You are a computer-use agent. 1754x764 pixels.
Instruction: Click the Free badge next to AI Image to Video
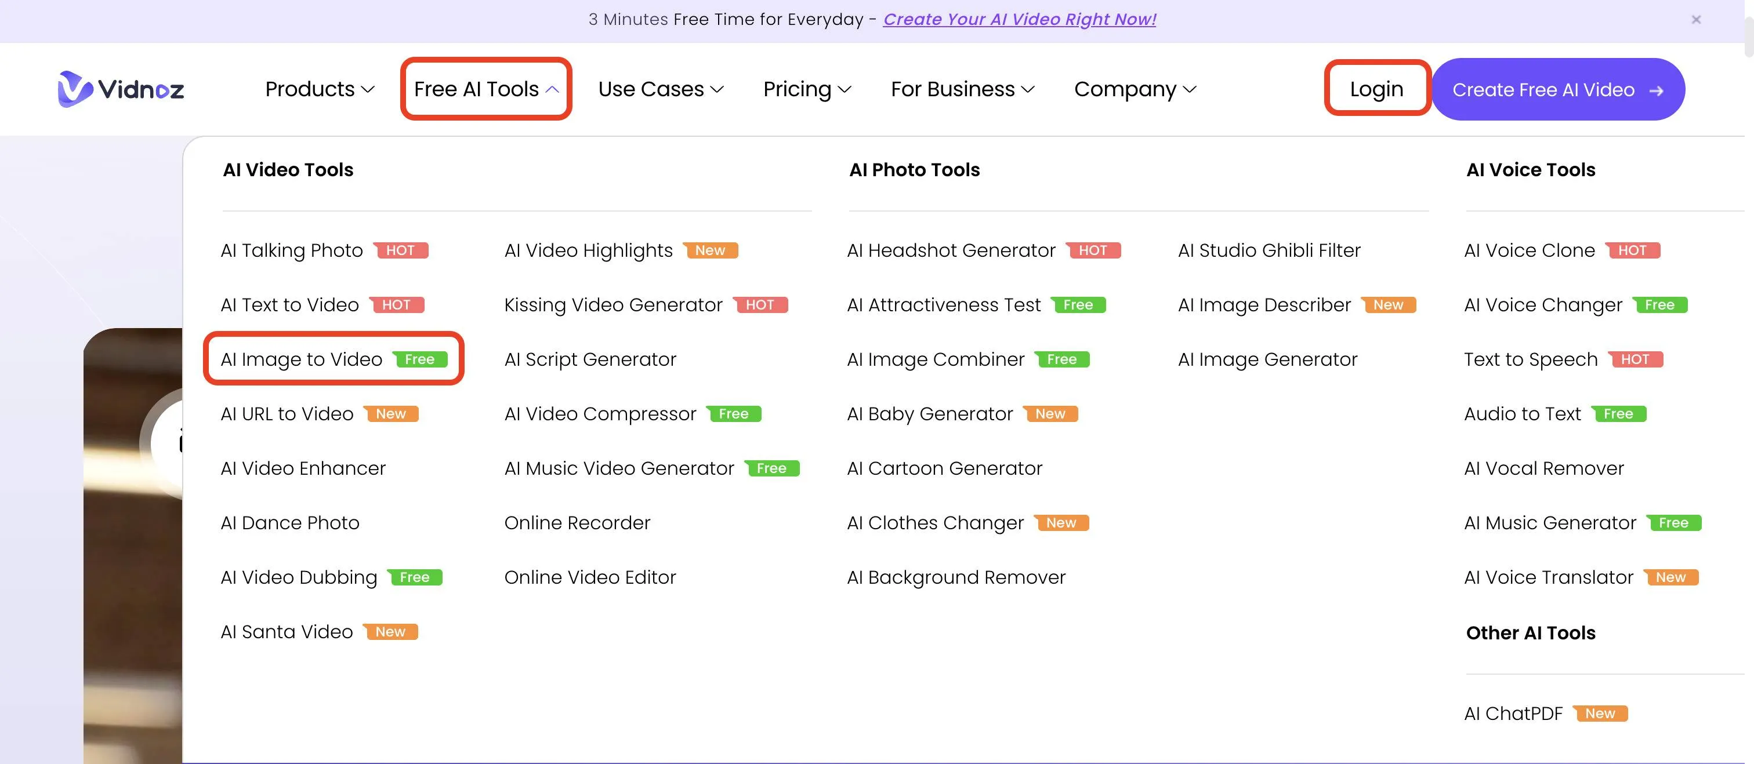coord(419,359)
